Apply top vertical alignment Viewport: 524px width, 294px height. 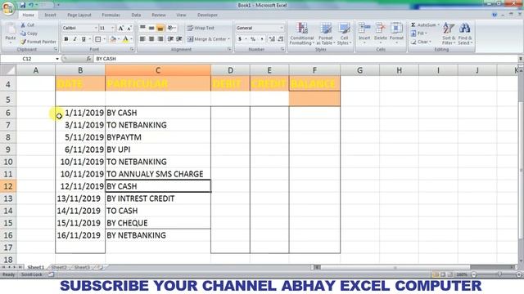pos(142,28)
